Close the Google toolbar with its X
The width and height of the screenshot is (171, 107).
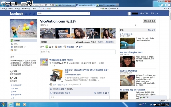[43, 9]
